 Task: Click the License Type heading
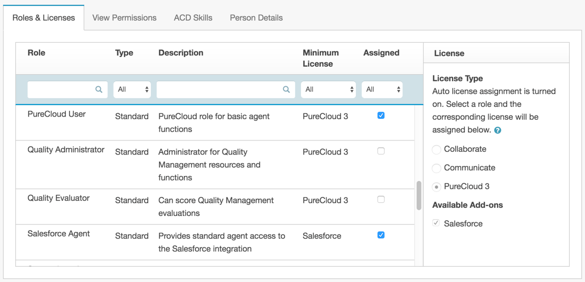point(457,79)
